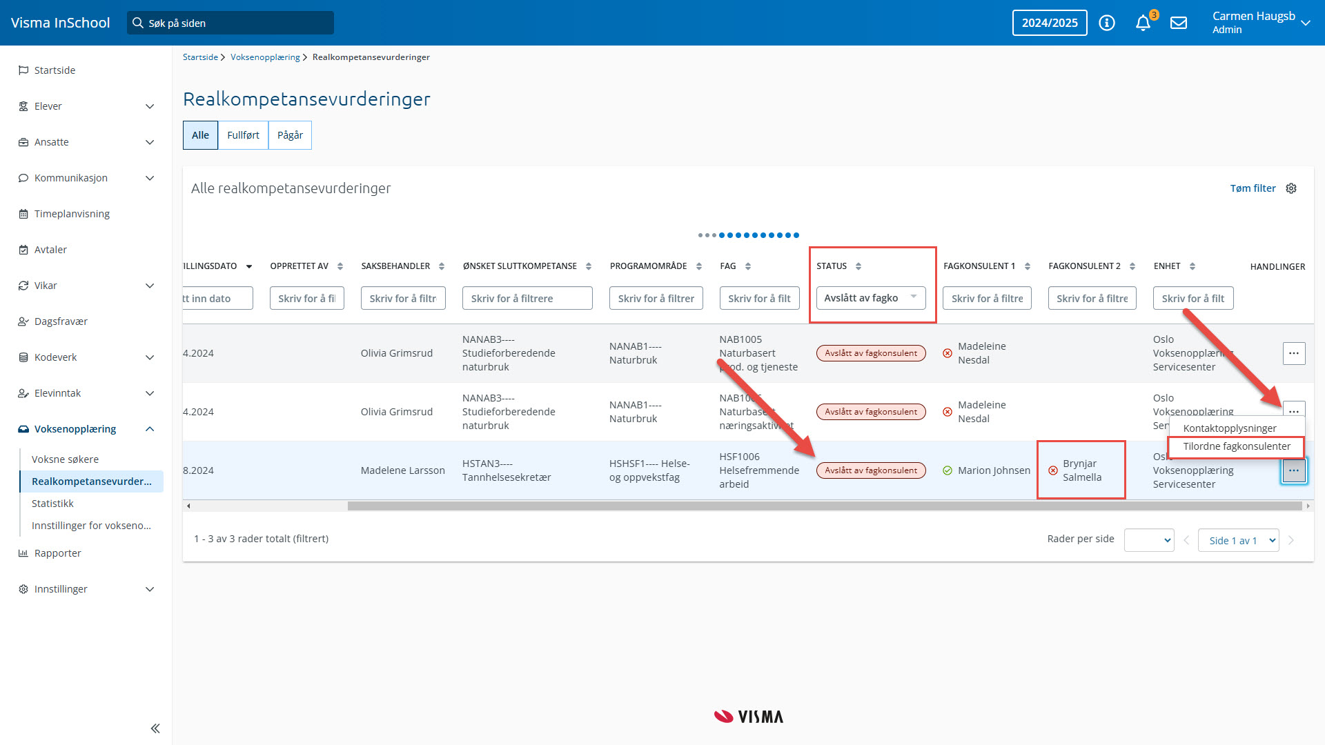Go to next page arrow

coord(1291,540)
